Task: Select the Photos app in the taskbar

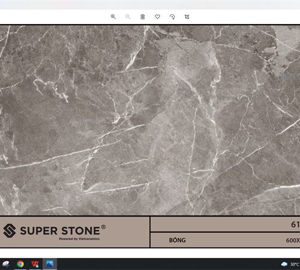Action: tap(50, 264)
